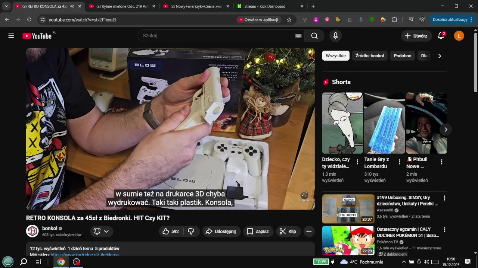This screenshot has height=268, width=478.
Task: Open the tab search dropdown arrow
Action: (x=6, y=6)
